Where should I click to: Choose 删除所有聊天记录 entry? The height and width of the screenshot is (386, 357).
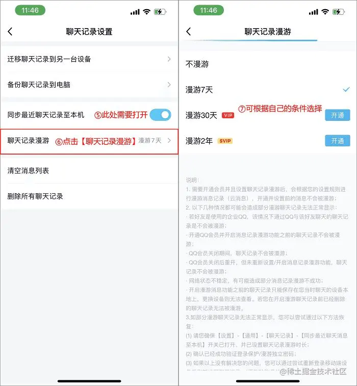click(89, 196)
